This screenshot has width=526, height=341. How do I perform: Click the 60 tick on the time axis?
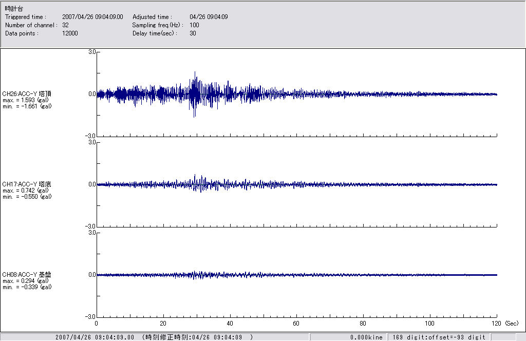point(296,324)
